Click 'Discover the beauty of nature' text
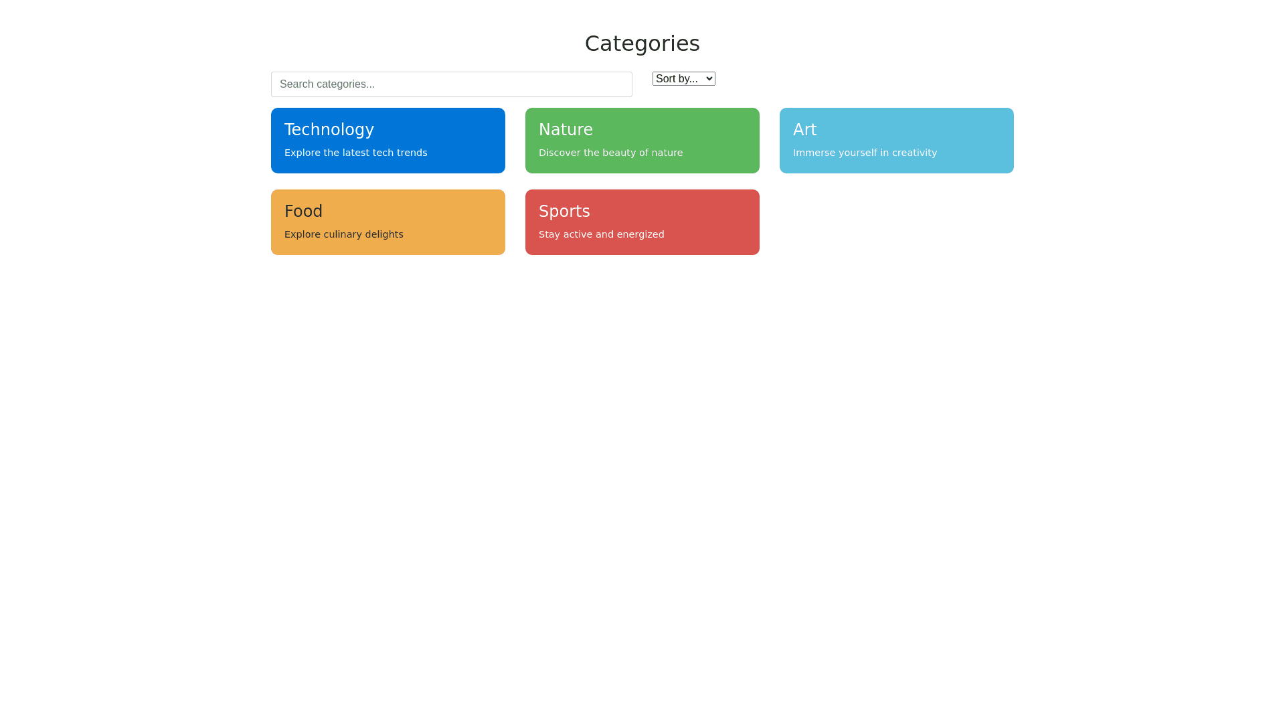Viewport: 1285px width, 723px height. [x=610, y=153]
